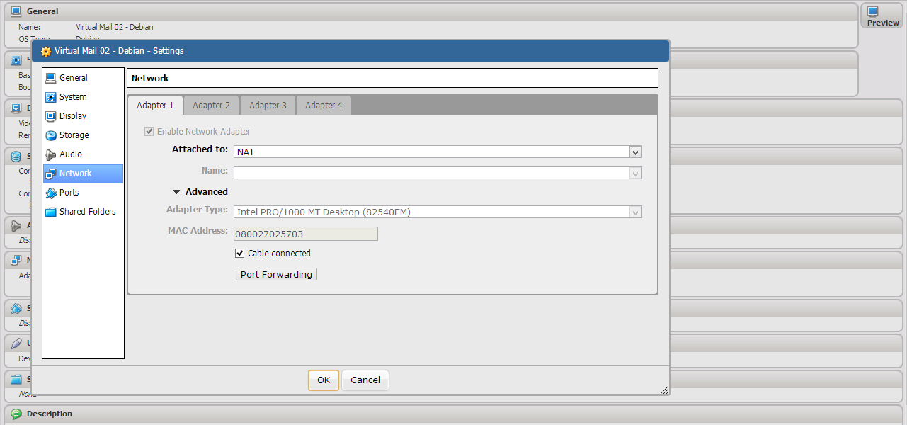Click the Preview monitor icon
Screen dimensions: 907x425
873,12
